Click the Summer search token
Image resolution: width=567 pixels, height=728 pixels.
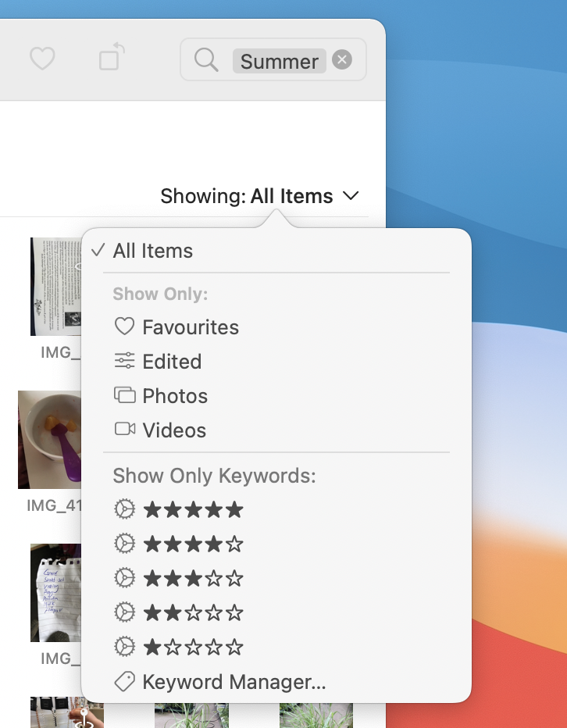(x=279, y=61)
